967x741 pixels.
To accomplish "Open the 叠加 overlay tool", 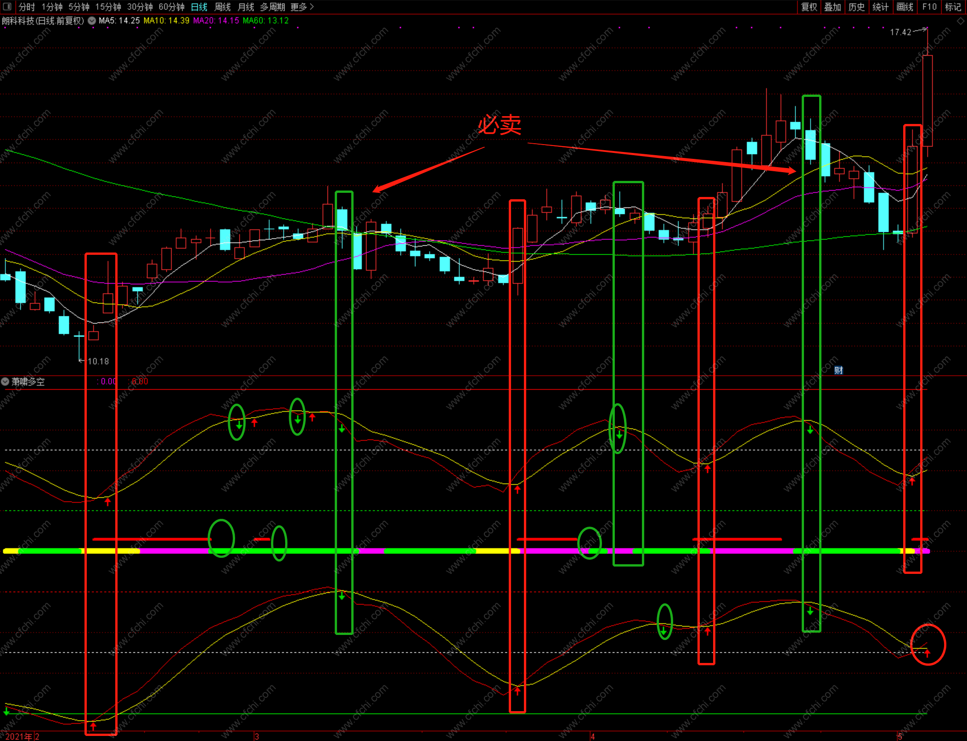I will 832,7.
